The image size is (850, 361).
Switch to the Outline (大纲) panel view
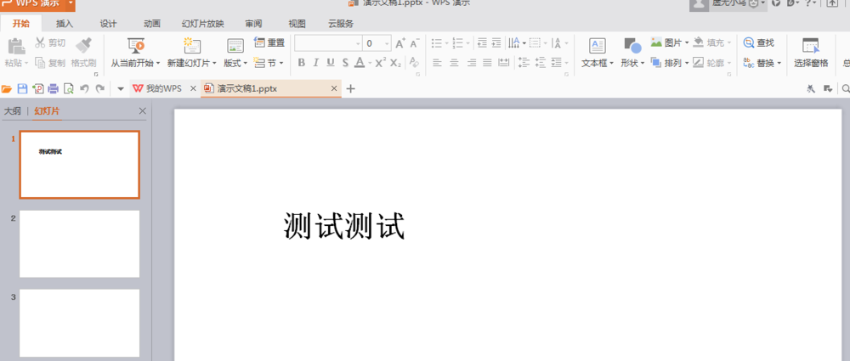point(13,110)
